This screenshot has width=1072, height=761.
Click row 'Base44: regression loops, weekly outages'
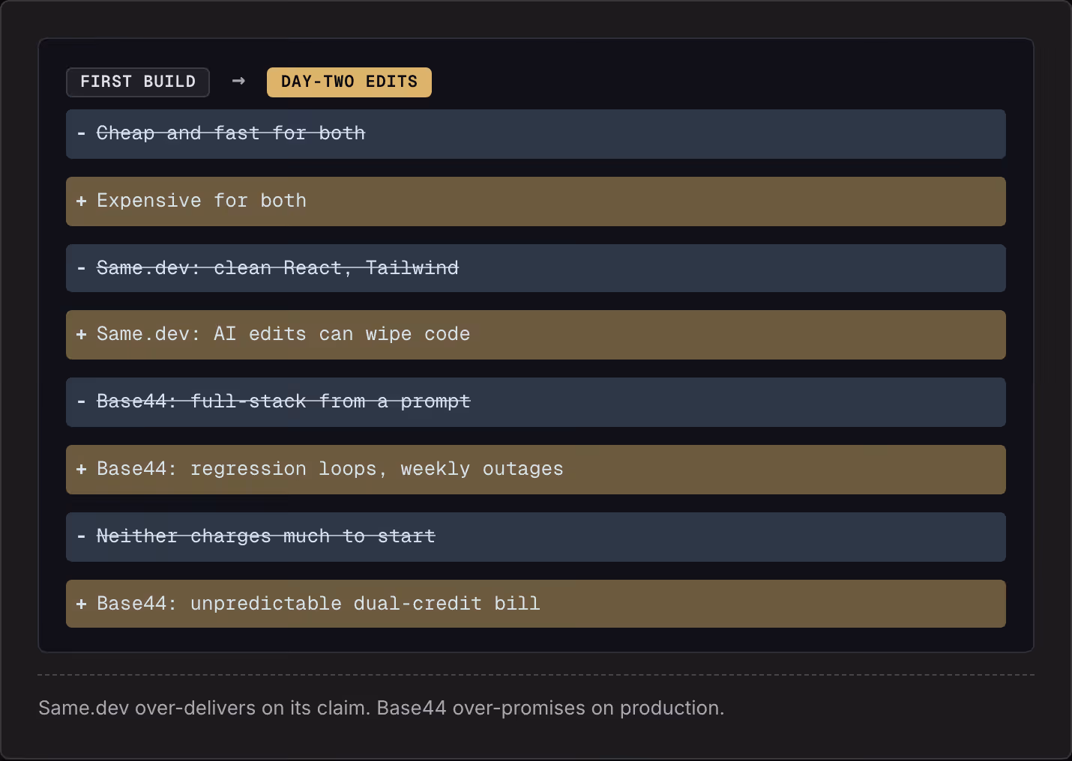[x=536, y=470]
